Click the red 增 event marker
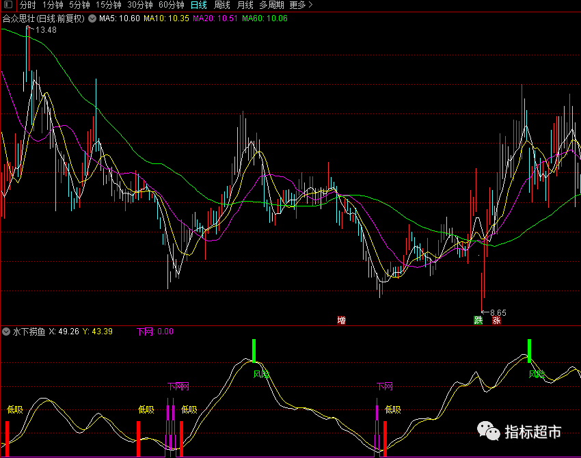 click(341, 320)
